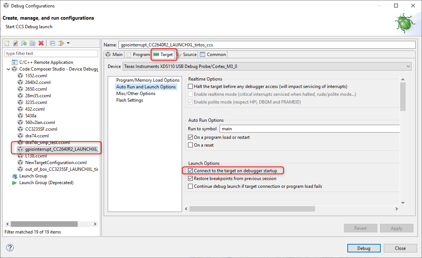
Task: Click the filter launch configurations icon
Action: (61, 43)
